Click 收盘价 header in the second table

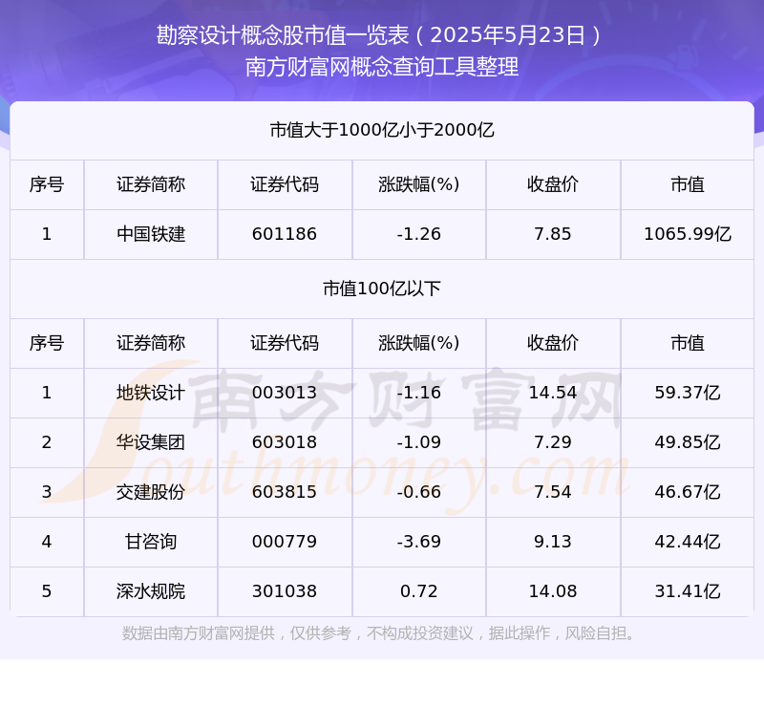(x=553, y=343)
